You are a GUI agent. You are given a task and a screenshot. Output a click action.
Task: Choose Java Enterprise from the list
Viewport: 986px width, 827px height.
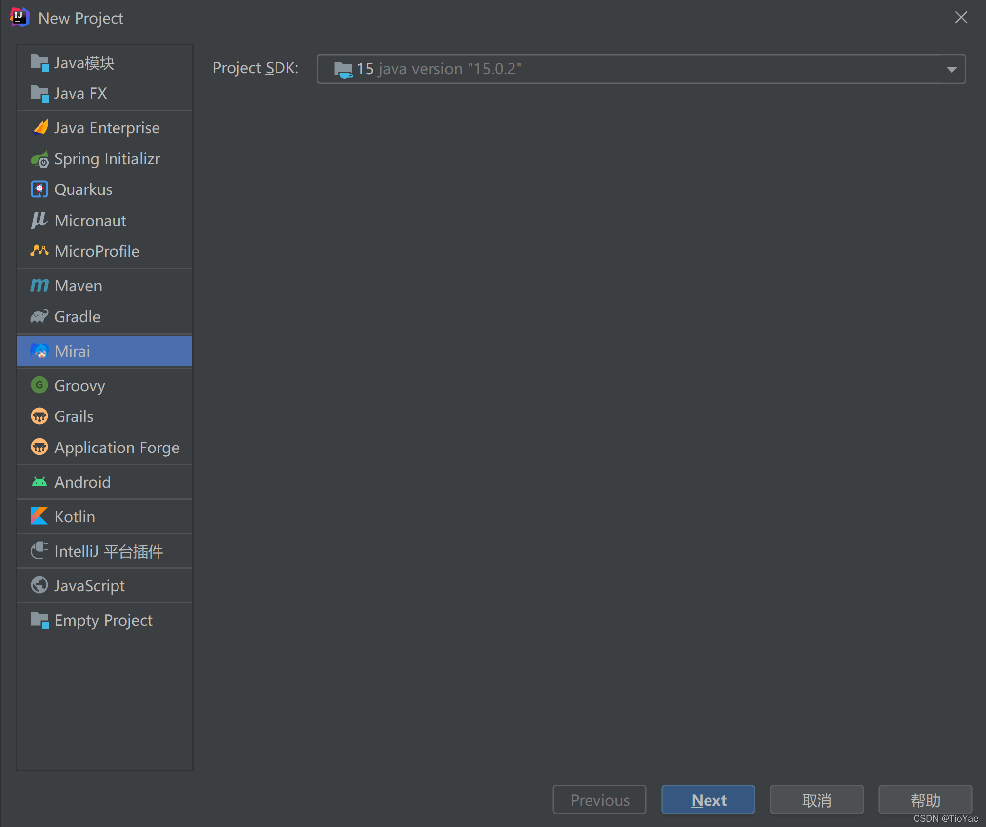[x=104, y=128]
